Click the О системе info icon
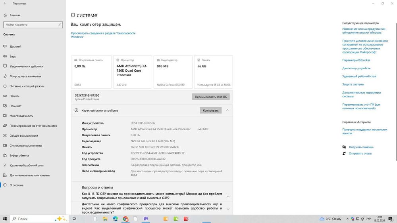 [x=5, y=185]
